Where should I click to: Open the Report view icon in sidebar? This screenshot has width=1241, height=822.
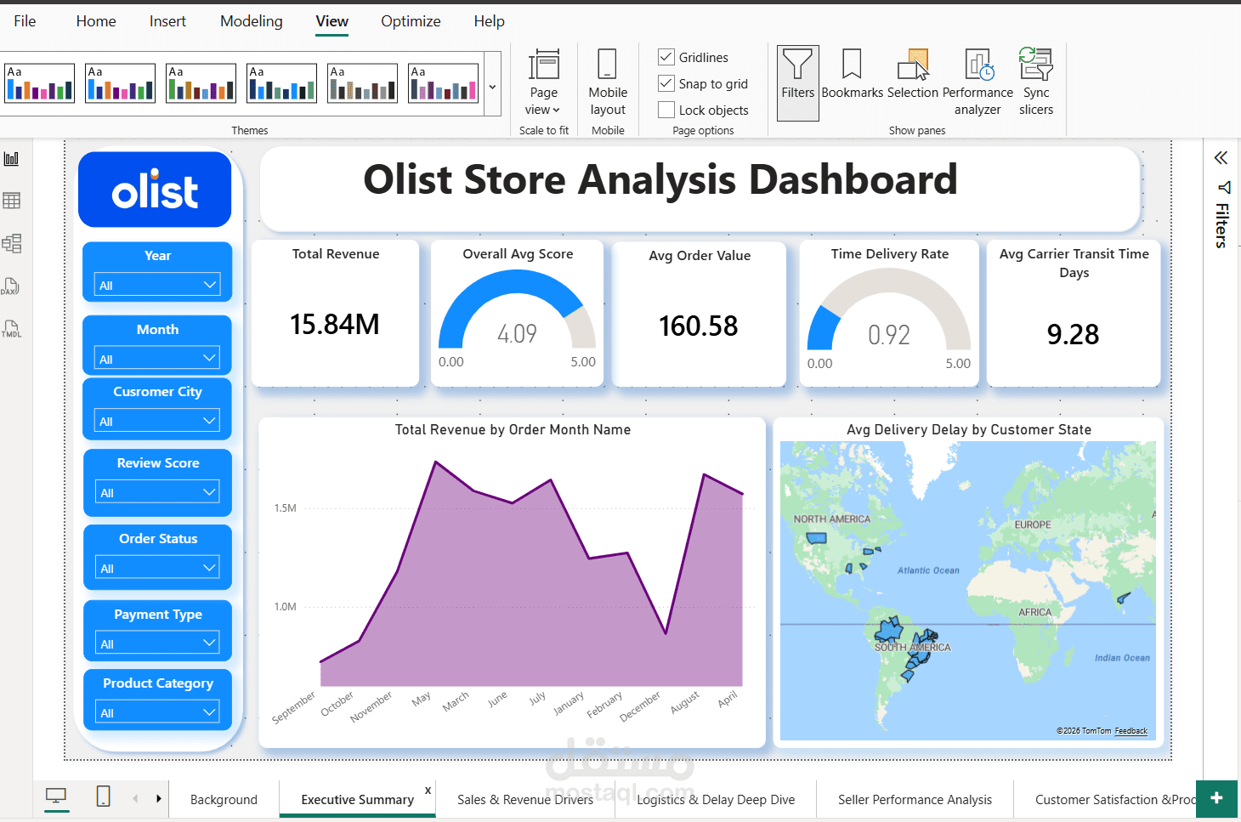coord(12,159)
